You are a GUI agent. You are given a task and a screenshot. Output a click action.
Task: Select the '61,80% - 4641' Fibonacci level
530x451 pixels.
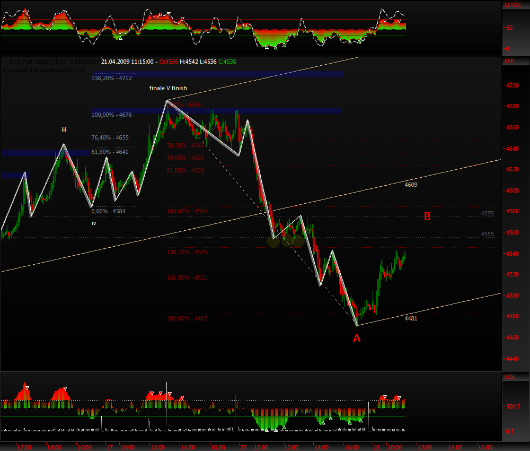pyautogui.click(x=110, y=152)
